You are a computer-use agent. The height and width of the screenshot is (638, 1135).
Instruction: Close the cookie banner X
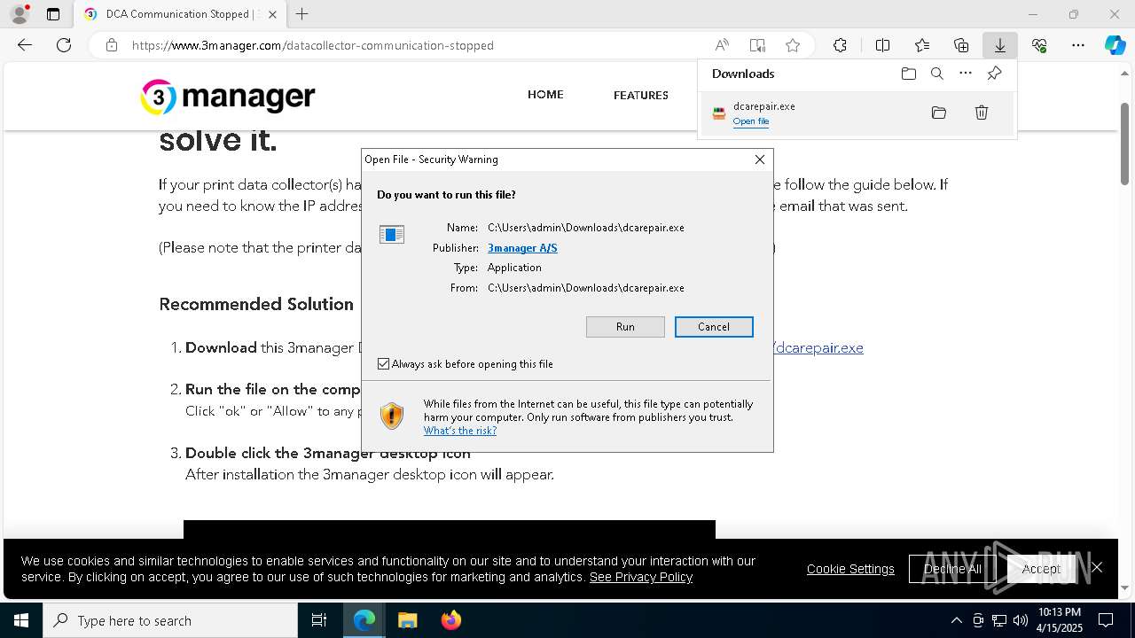1097,568
